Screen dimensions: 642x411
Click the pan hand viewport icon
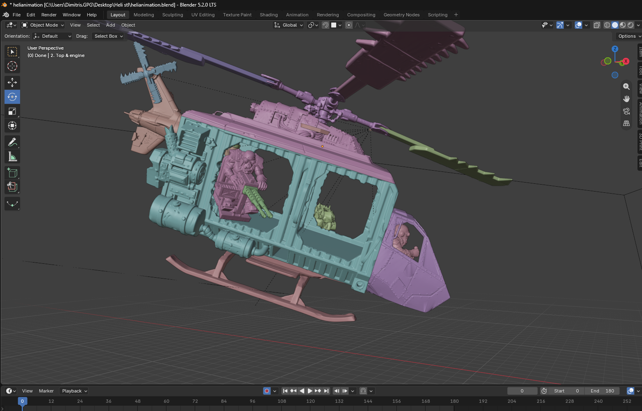pos(626,99)
